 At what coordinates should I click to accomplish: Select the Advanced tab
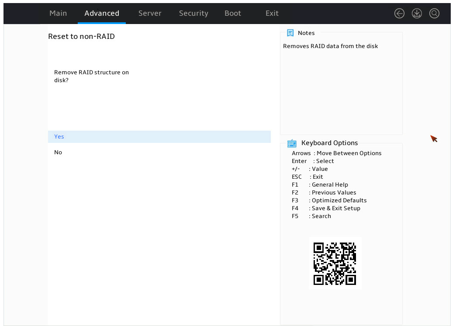102,14
